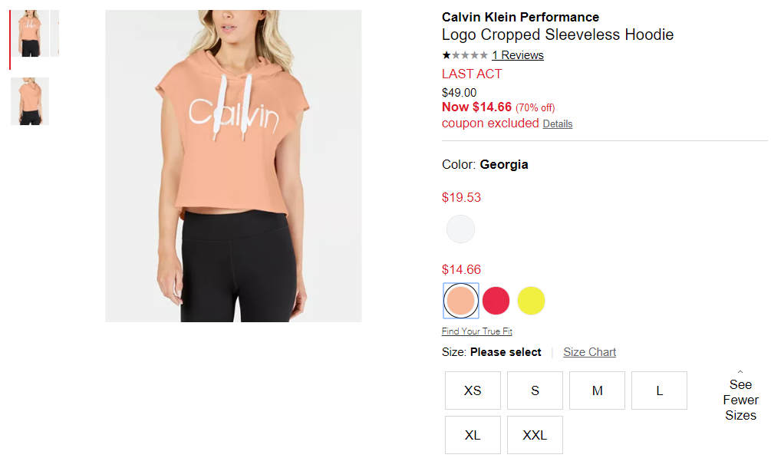Collapse sizes with See Fewer Sizes
The width and height of the screenshot is (771, 458).
(740, 397)
